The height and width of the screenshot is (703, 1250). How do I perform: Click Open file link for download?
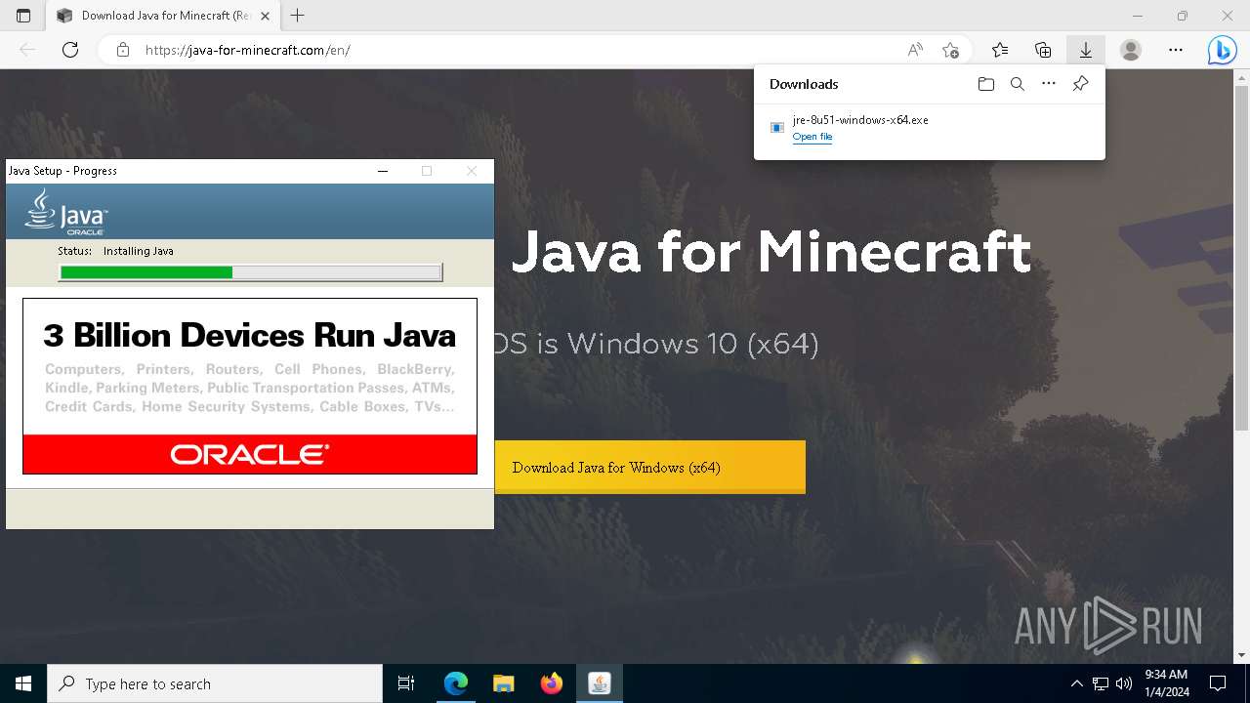click(812, 137)
